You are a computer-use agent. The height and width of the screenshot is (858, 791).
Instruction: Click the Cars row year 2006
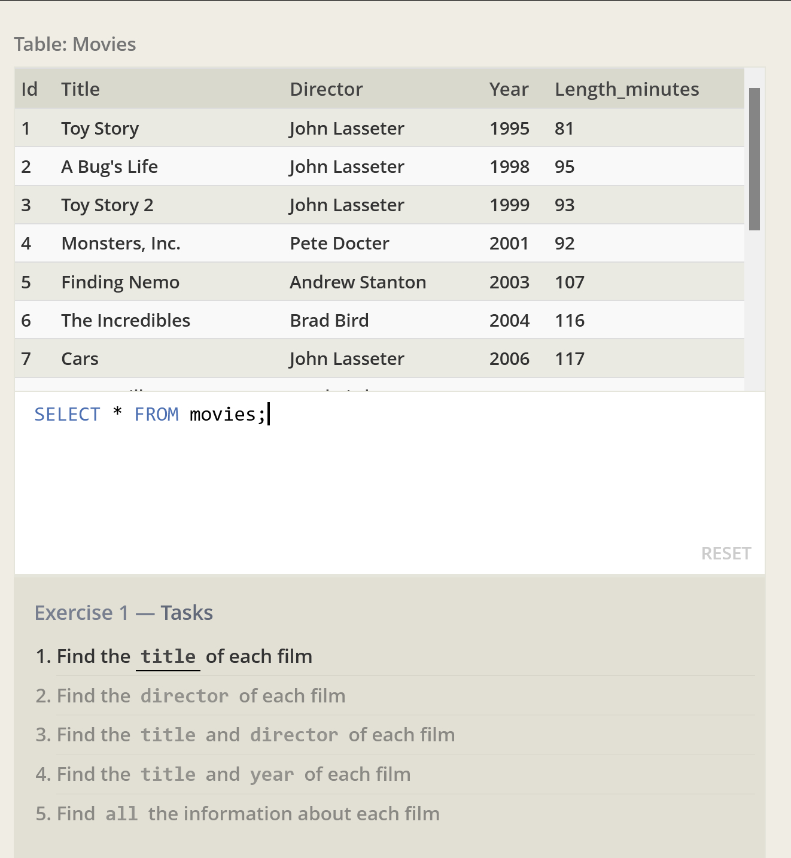click(509, 359)
